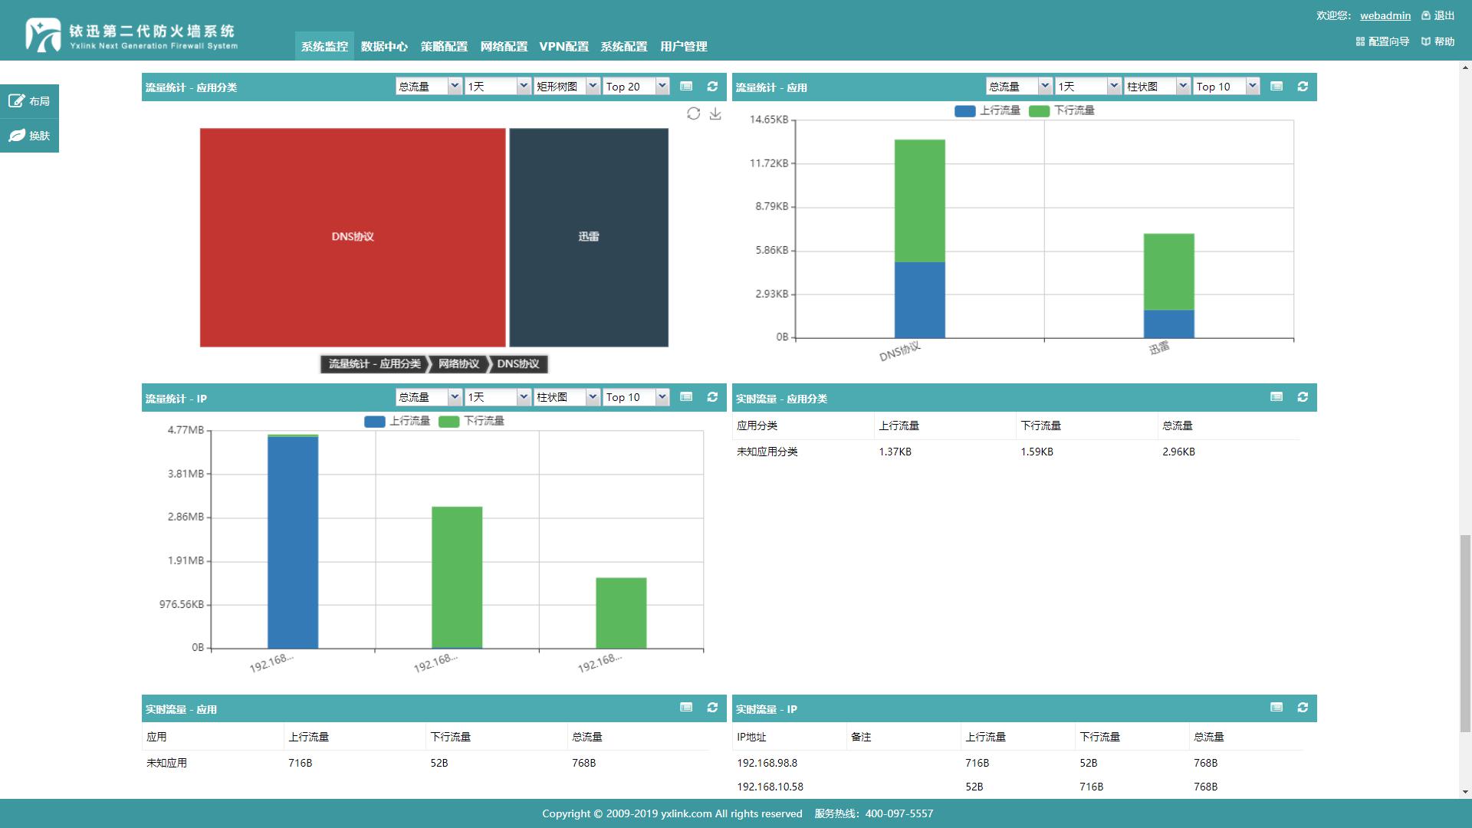The image size is (1472, 828).
Task: Open the 配置向导 configuration wizard
Action: coord(1382,41)
